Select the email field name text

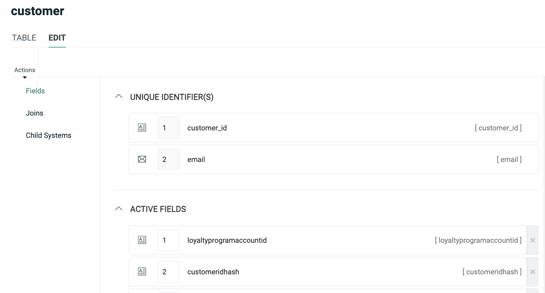tap(196, 159)
